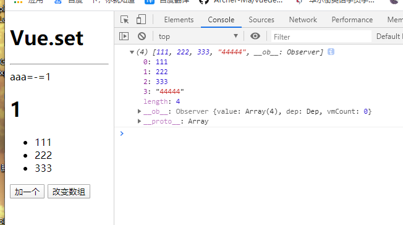The height and width of the screenshot is (225, 403).
Task: Open the Archer-Ma/vuede... bookmark
Action: click(248, 1)
